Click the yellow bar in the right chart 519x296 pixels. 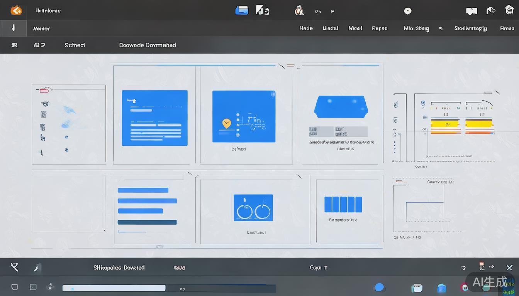(x=445, y=124)
